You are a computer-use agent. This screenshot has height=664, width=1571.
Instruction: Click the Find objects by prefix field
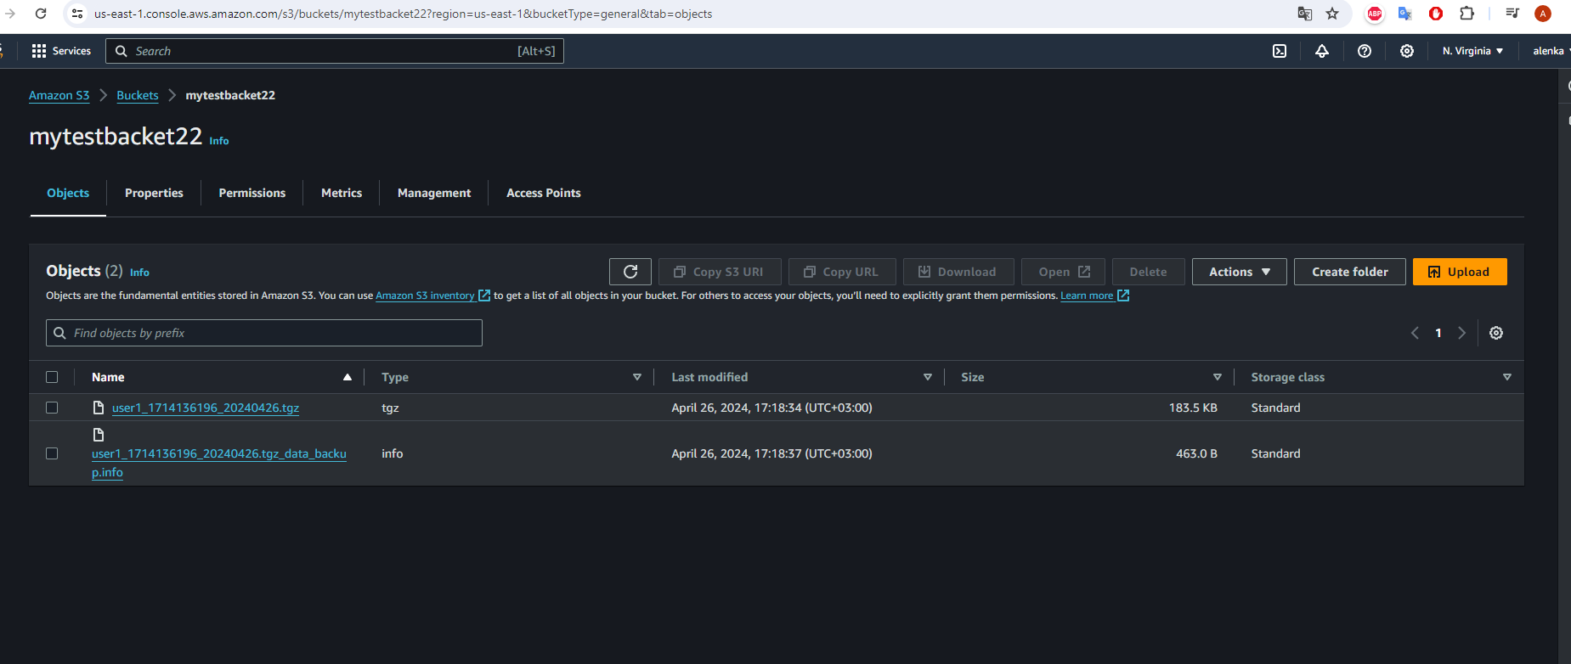click(263, 333)
